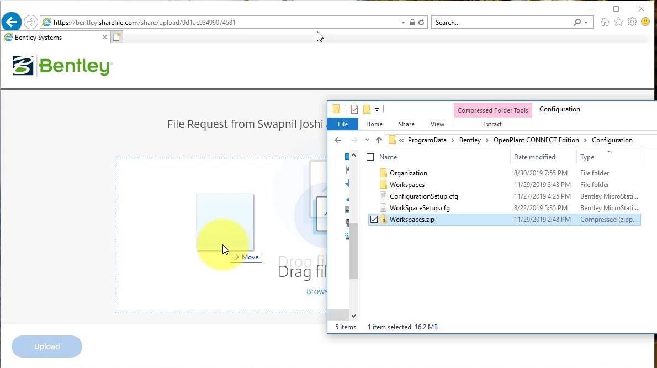
Task: Click the Bentley logo
Action: (x=63, y=66)
